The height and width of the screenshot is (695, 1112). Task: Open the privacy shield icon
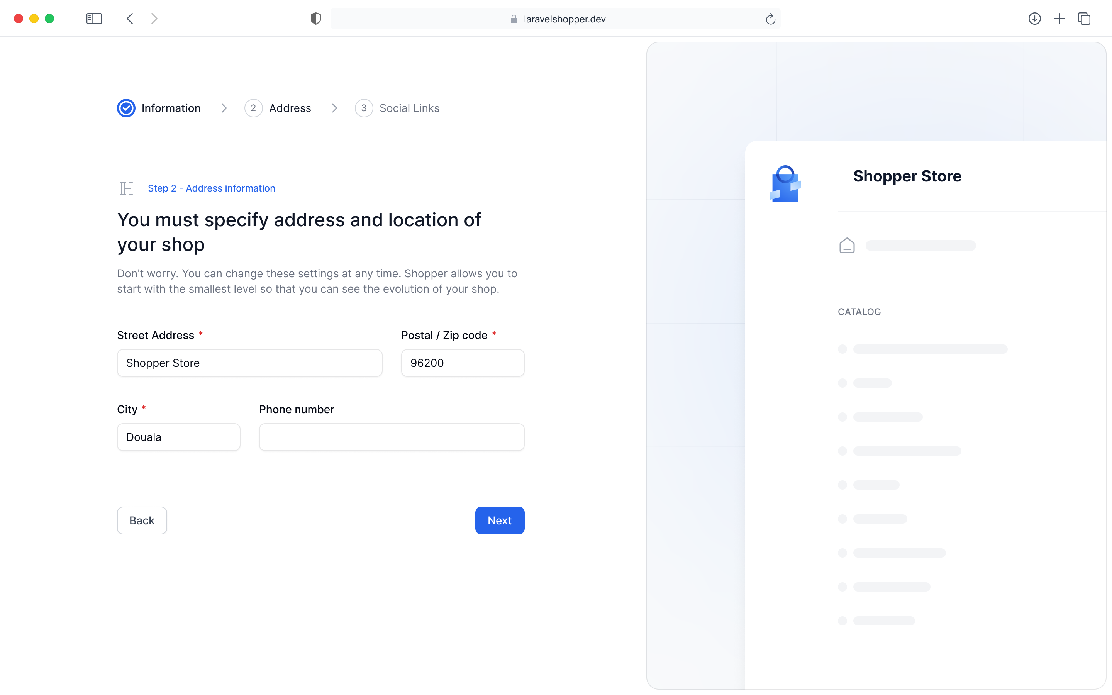pos(315,19)
